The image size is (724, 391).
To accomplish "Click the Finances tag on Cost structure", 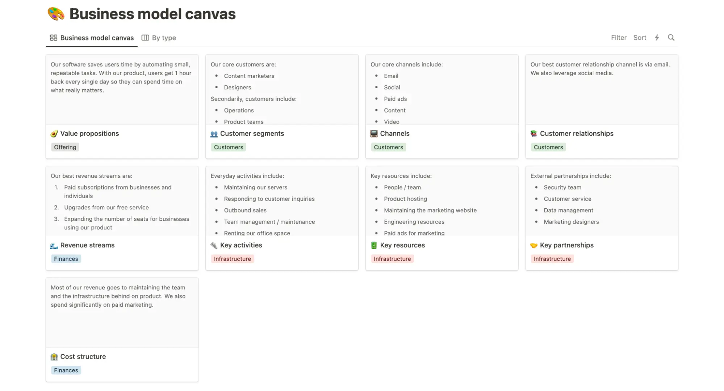I will [x=66, y=370].
